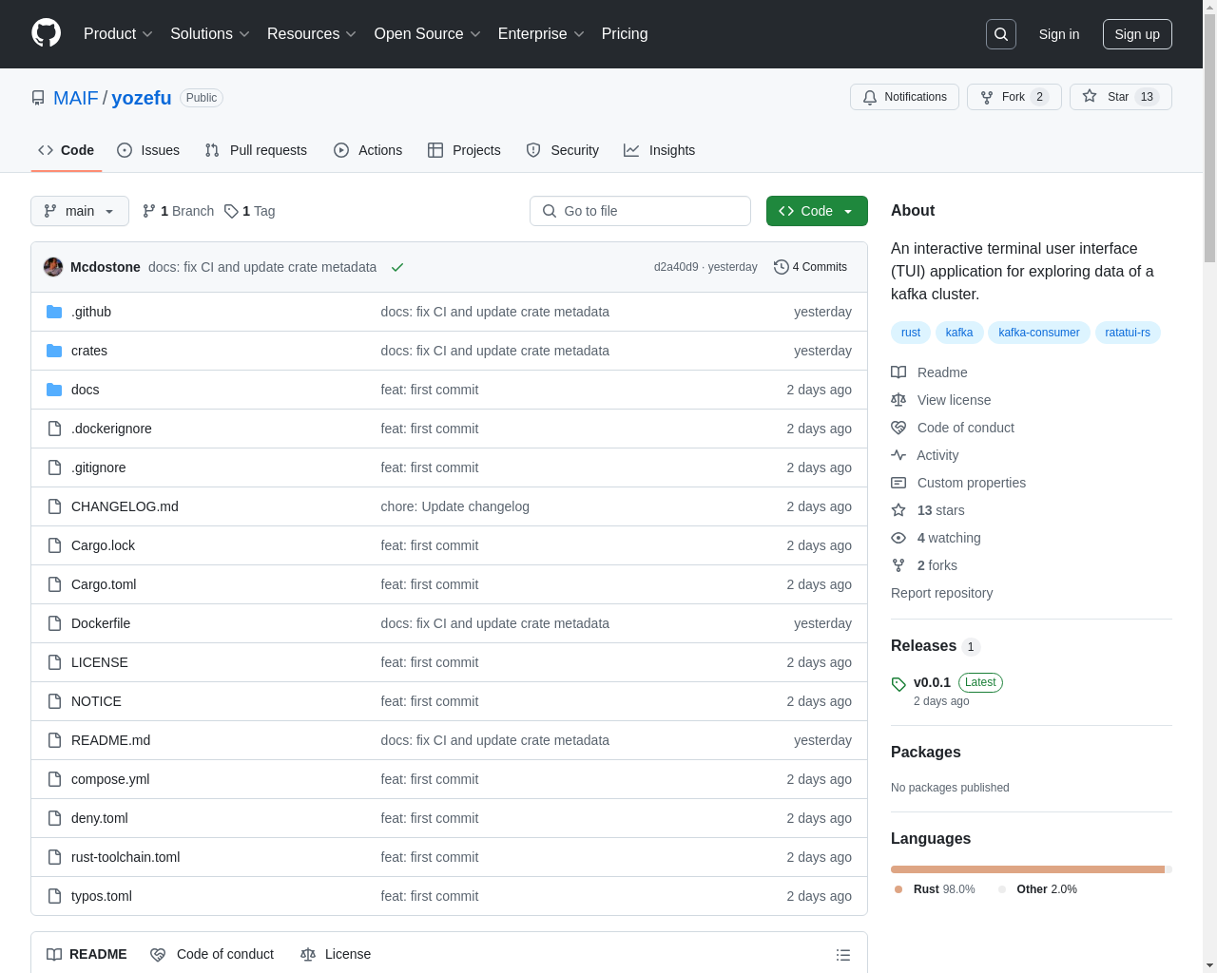Fork the yozefu repository
The width and height of the screenshot is (1217, 973).
click(x=1014, y=97)
